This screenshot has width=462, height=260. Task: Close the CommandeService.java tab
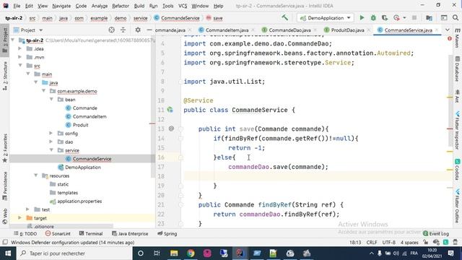click(x=437, y=30)
